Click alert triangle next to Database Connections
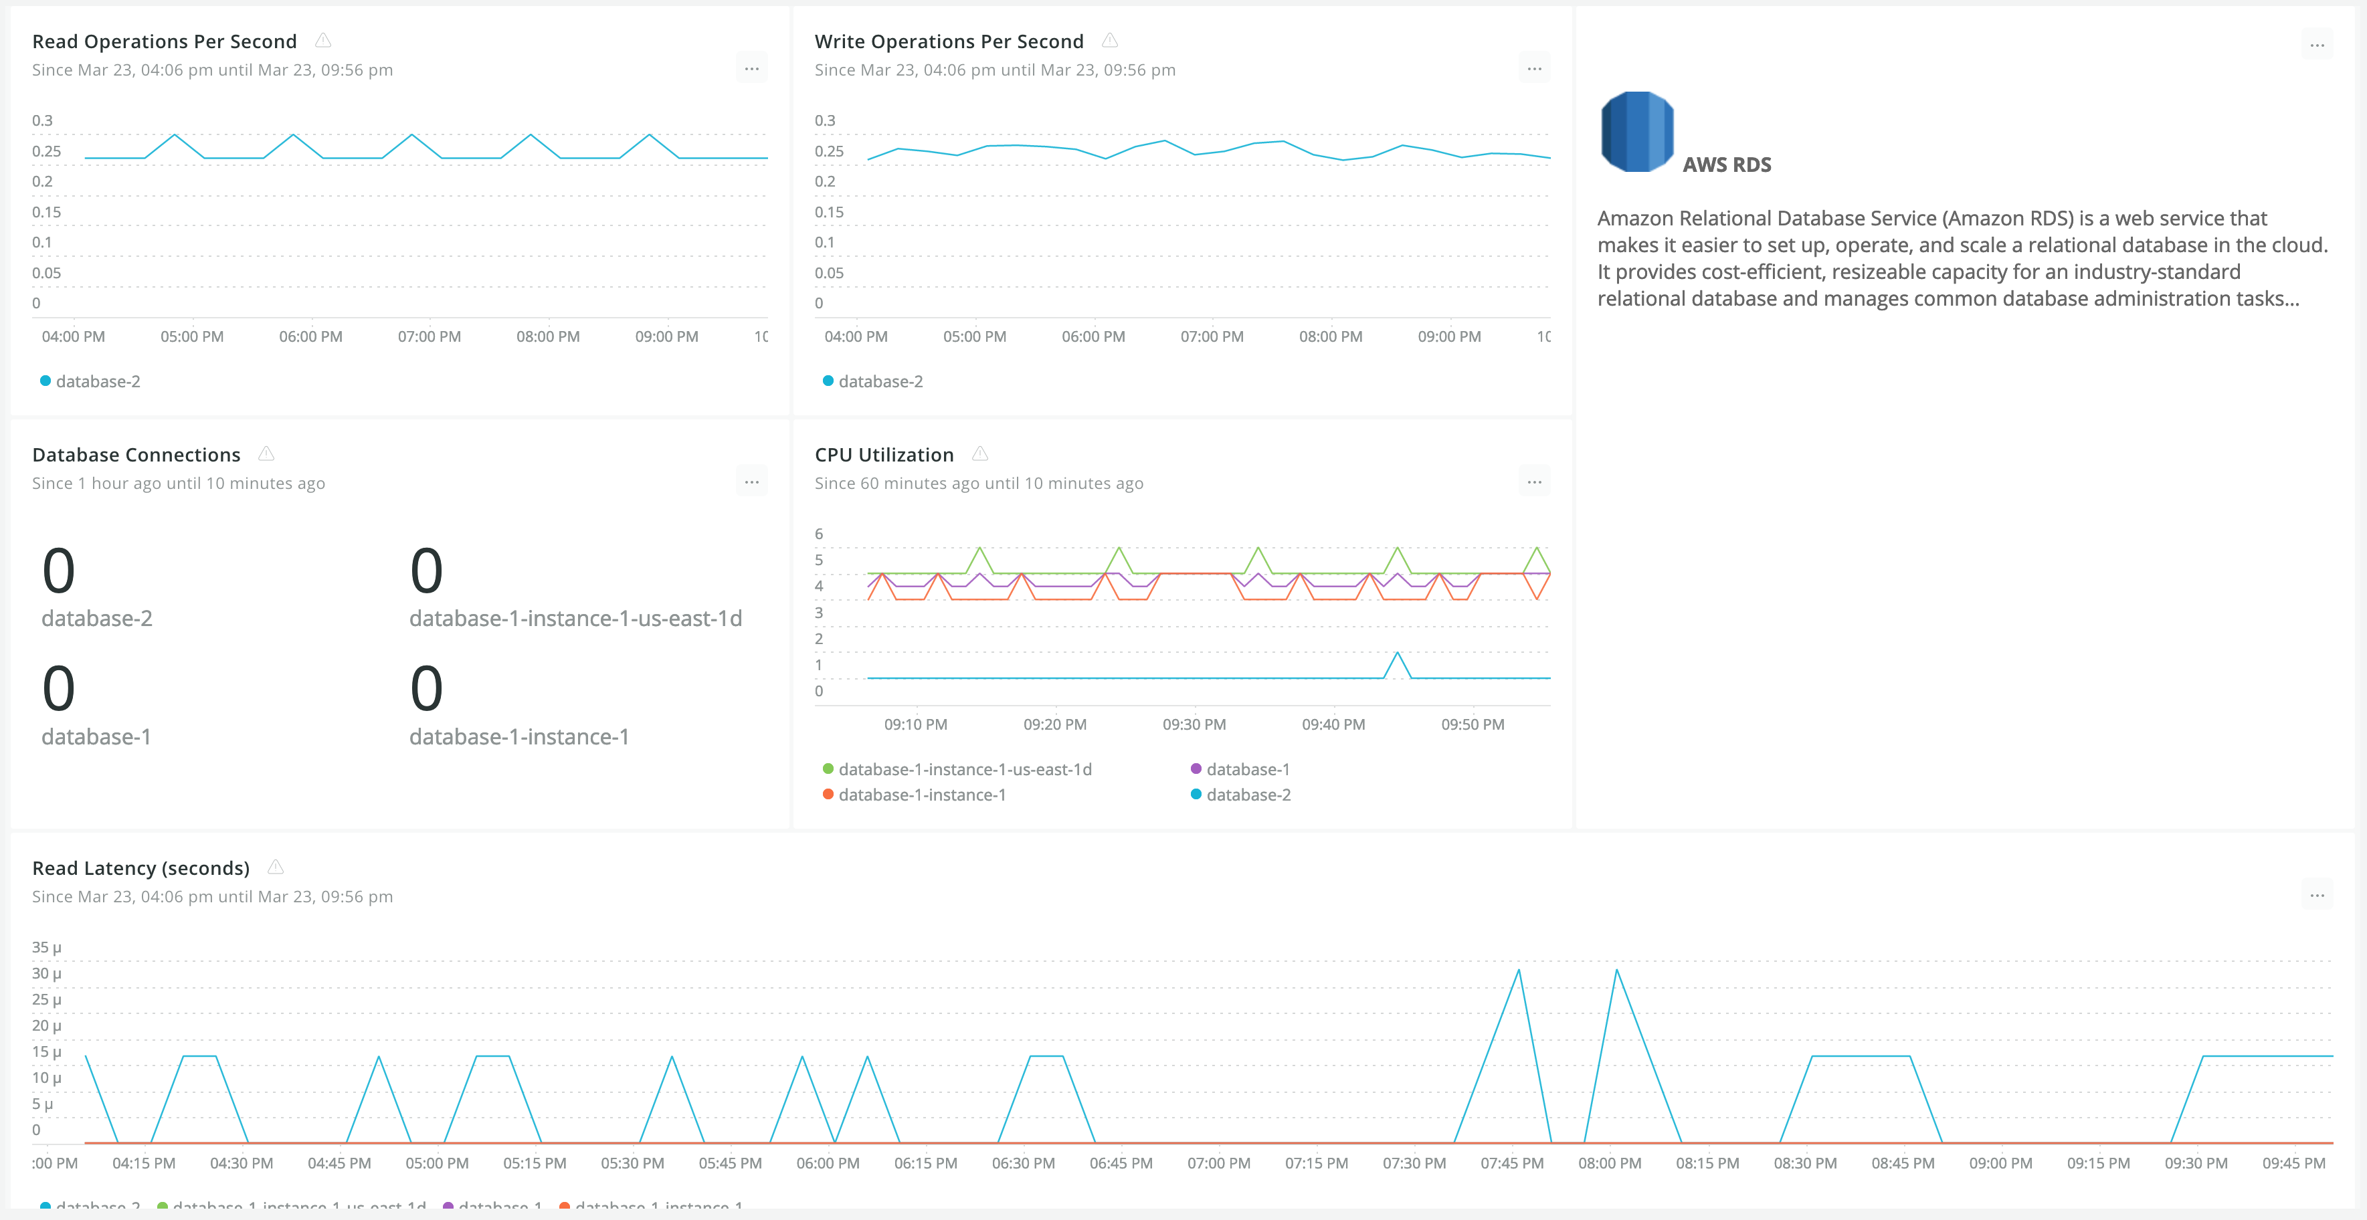2367x1220 pixels. point(266,454)
